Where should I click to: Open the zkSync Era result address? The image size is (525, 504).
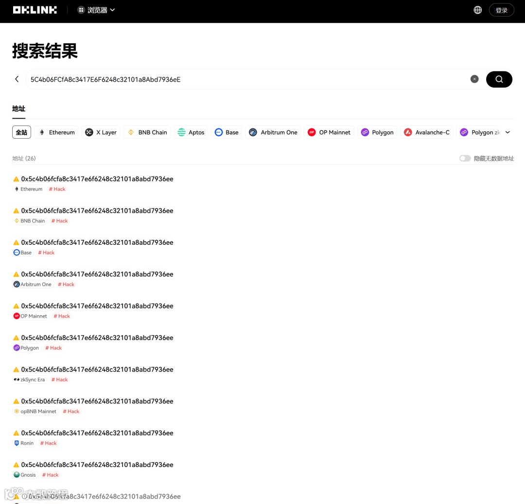[97, 369]
